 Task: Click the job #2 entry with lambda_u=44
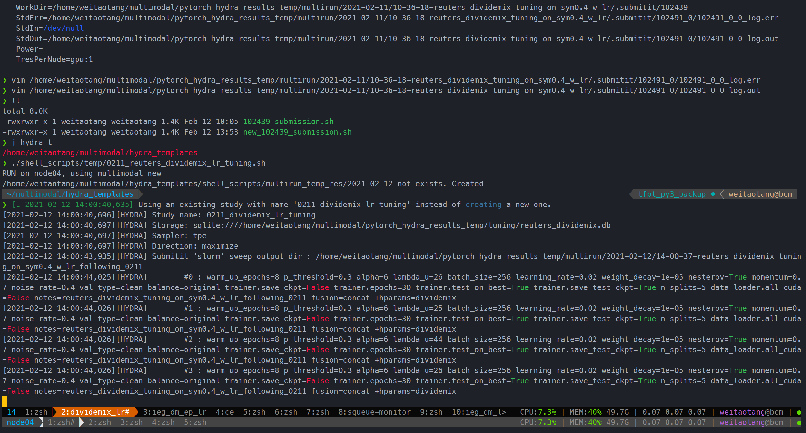click(x=402, y=350)
